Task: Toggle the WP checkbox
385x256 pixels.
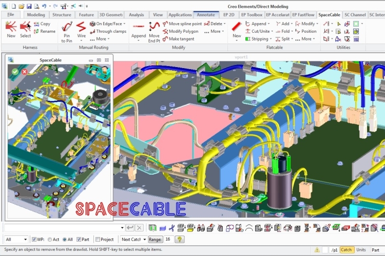Action: 34,239
